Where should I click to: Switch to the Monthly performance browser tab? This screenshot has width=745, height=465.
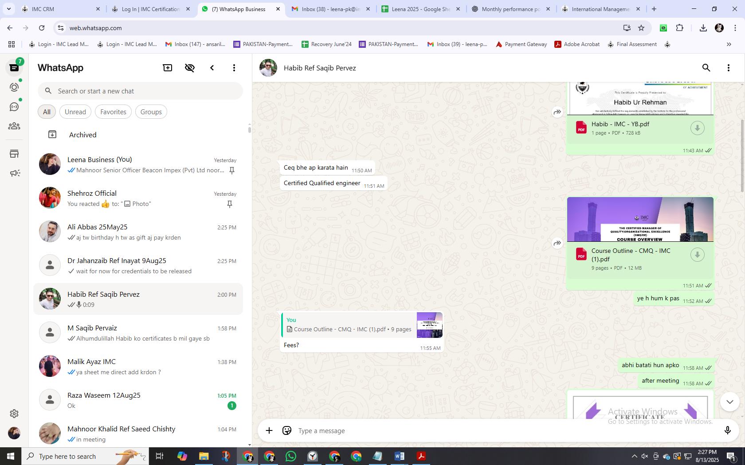[511, 9]
